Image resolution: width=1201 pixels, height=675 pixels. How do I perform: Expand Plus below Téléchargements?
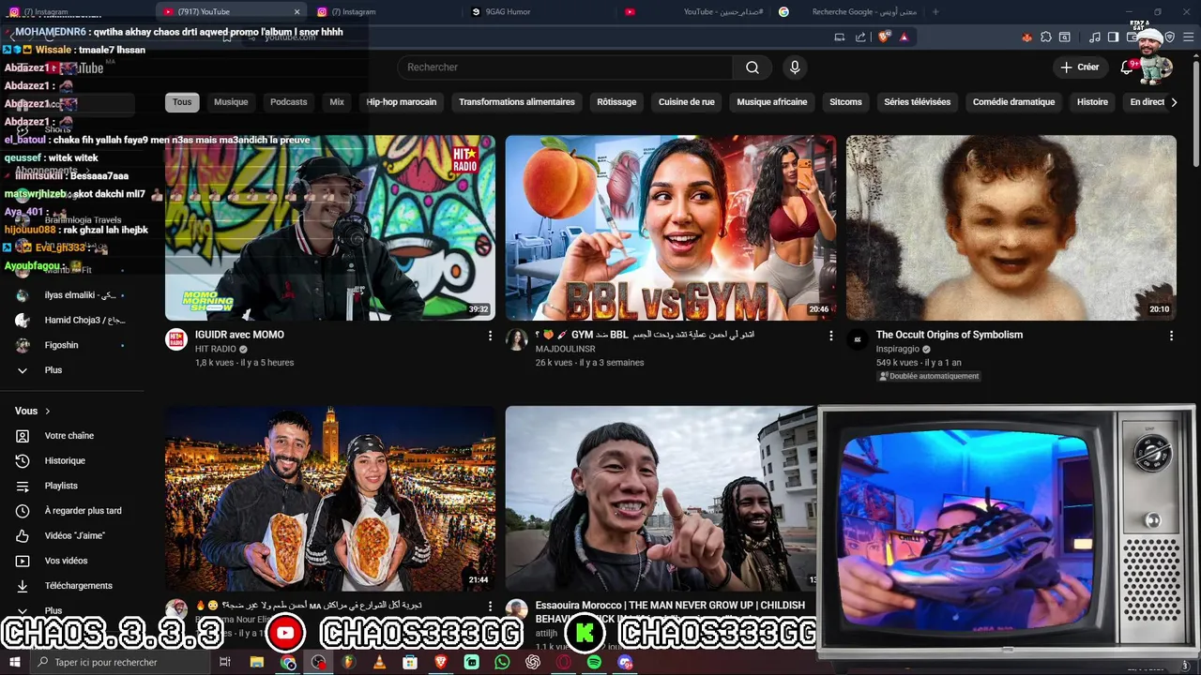tap(53, 610)
